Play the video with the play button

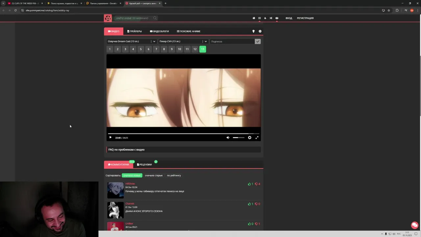point(110,138)
